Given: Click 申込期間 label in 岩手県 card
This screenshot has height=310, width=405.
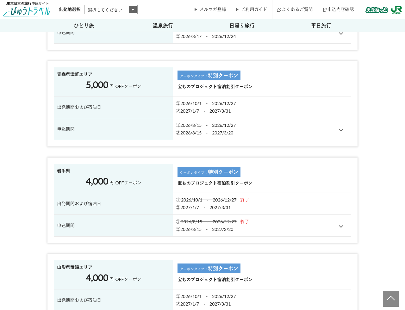Looking at the screenshot, I should tap(66, 226).
